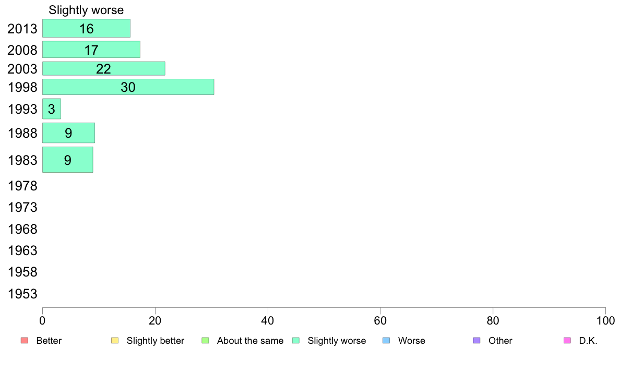Screen dimensions: 620x384
Task: Click the red Better legend swatch
Action: (25, 341)
